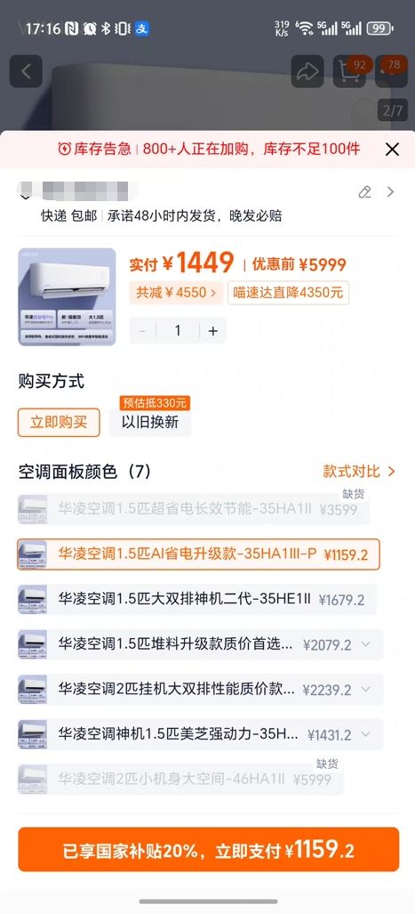Screen dimensions: 415x914
Task: Decrease quantity with minus button
Action: point(142,330)
